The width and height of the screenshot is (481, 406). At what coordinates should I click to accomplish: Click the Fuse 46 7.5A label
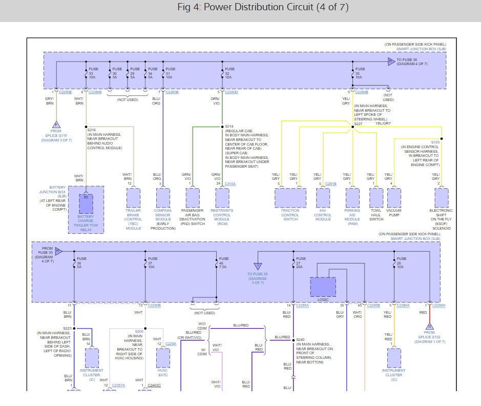tap(224, 262)
